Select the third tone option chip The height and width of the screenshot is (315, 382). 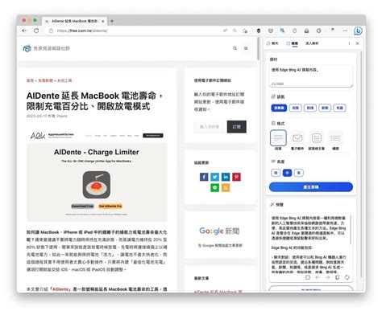click(310, 108)
